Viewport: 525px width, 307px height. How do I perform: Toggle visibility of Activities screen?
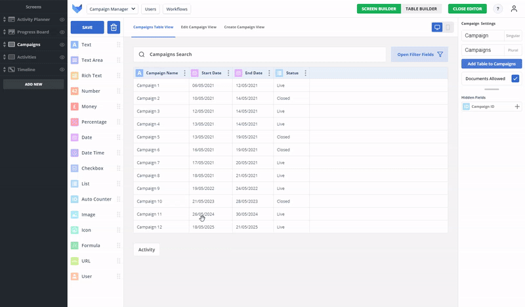[x=62, y=57]
